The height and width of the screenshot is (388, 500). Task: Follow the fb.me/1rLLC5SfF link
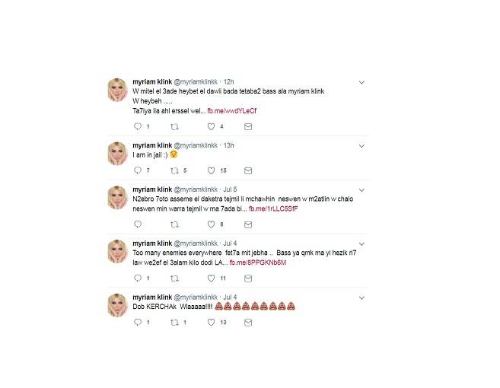coord(273,208)
